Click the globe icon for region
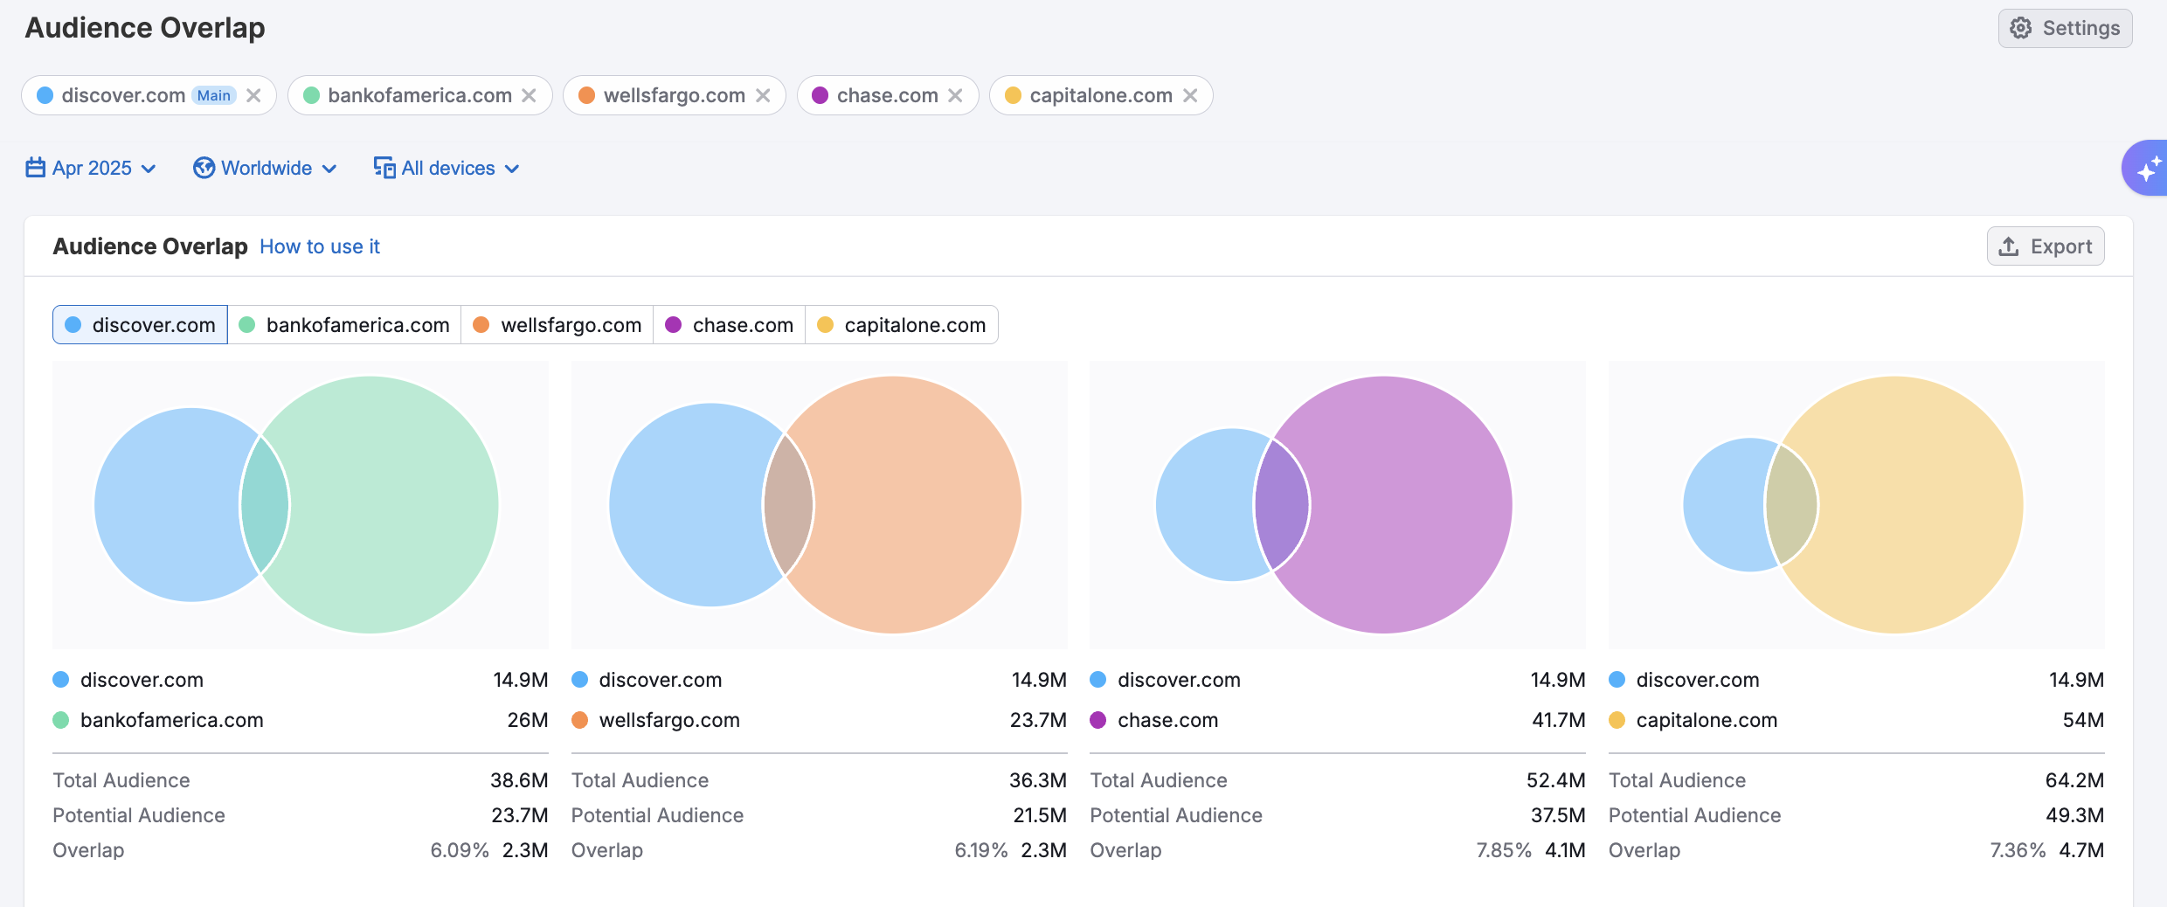This screenshot has height=907, width=2167. 204,168
